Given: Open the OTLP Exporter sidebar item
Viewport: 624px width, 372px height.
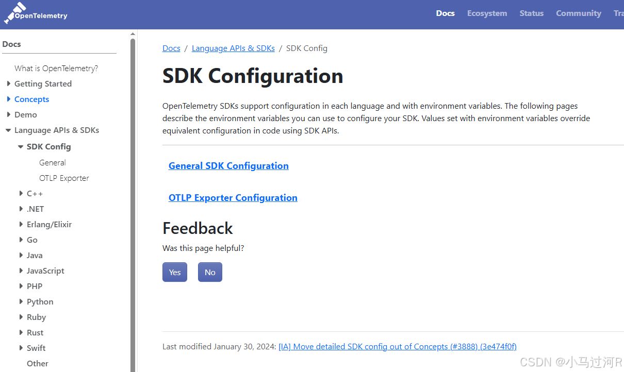Looking at the screenshot, I should (x=64, y=178).
